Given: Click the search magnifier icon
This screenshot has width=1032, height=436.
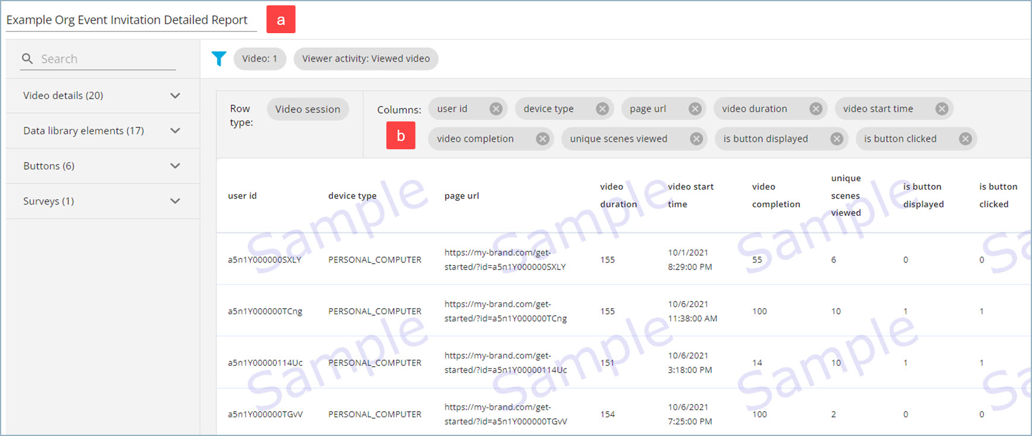Looking at the screenshot, I should (27, 59).
